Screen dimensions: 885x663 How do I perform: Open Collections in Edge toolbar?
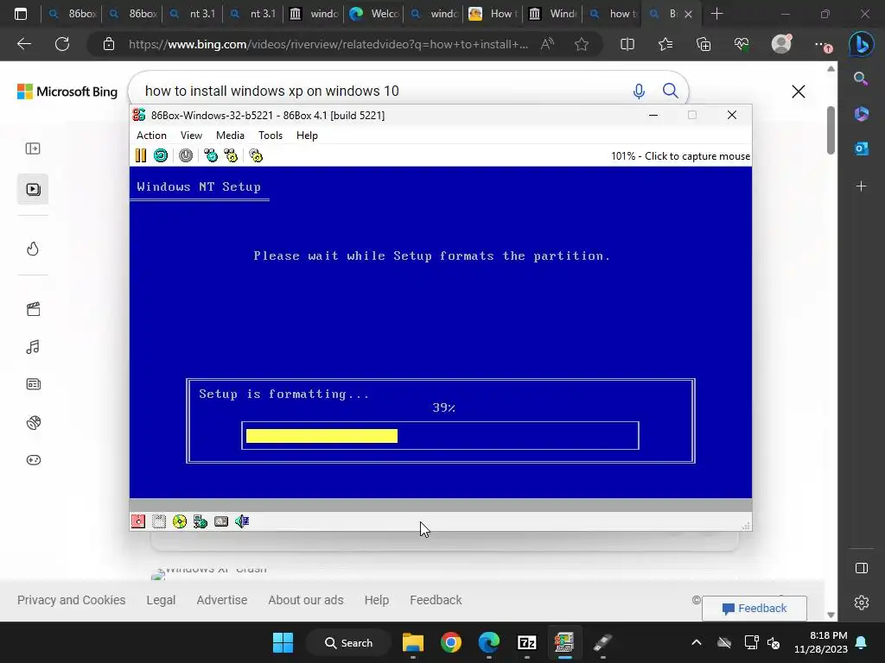pos(704,44)
